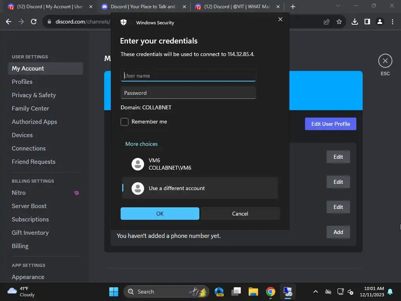
Task: Open Google Chrome from the taskbar
Action: point(270,292)
